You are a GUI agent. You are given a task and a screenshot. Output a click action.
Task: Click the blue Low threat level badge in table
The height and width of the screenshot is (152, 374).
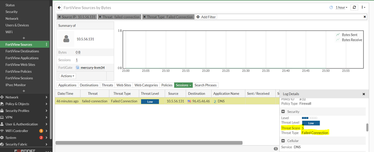click(x=150, y=101)
